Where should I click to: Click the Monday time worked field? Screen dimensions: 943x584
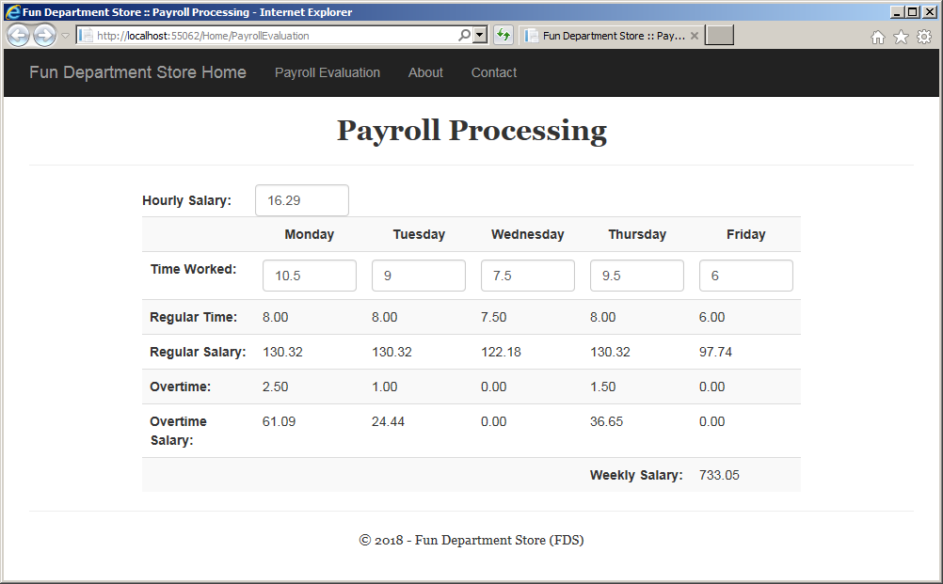(x=310, y=276)
